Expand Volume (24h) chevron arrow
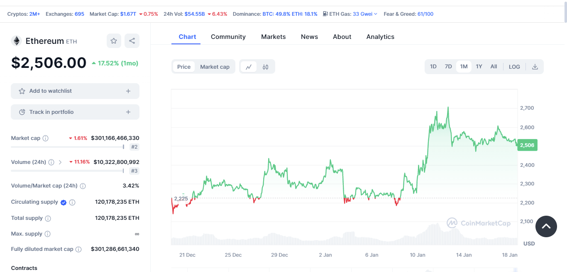Image resolution: width=567 pixels, height=272 pixels. pos(60,162)
